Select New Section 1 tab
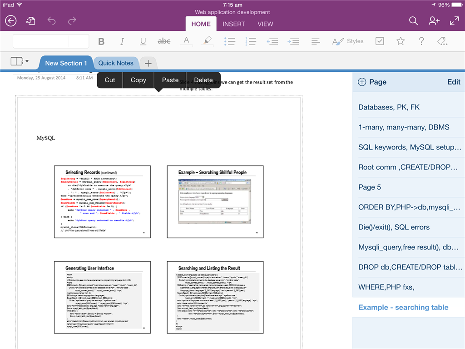 [66, 63]
